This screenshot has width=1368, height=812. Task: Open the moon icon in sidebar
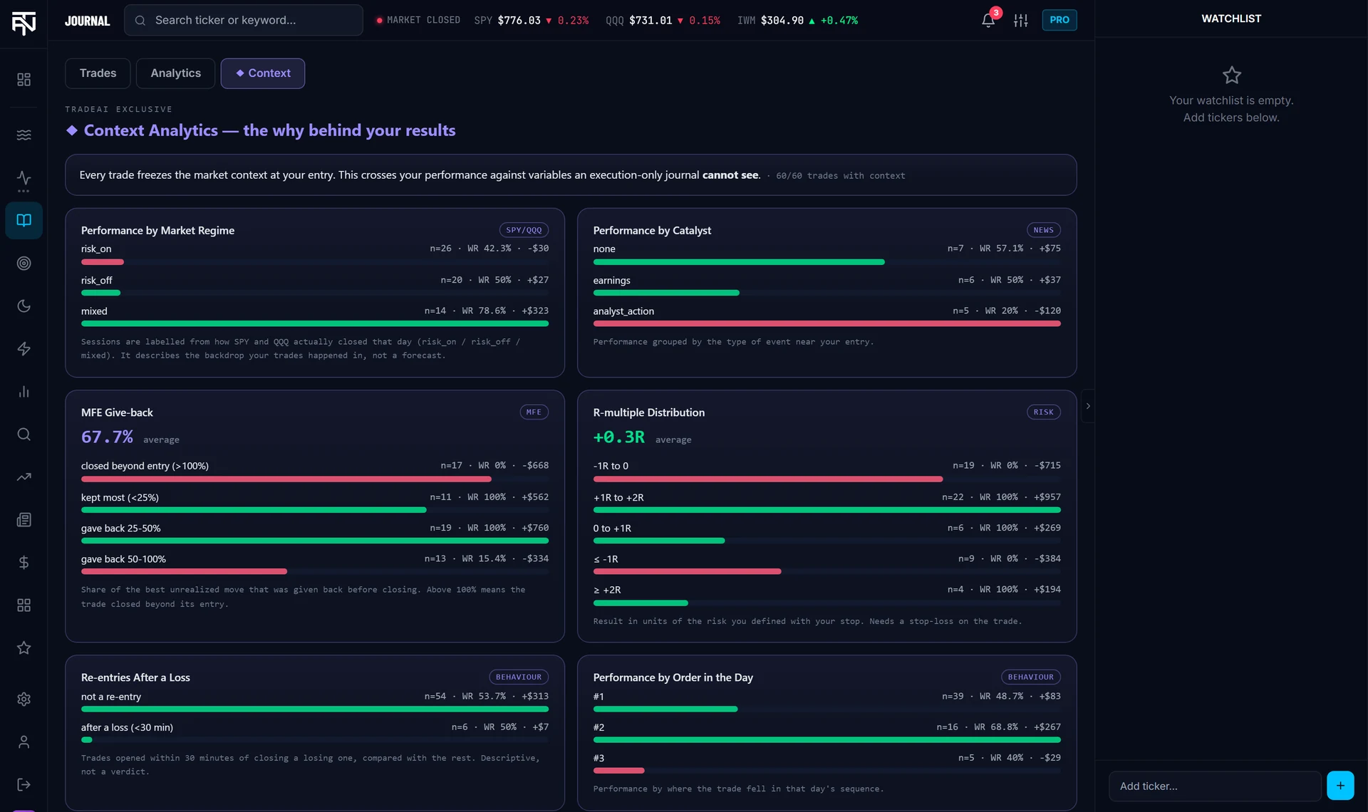(24, 306)
